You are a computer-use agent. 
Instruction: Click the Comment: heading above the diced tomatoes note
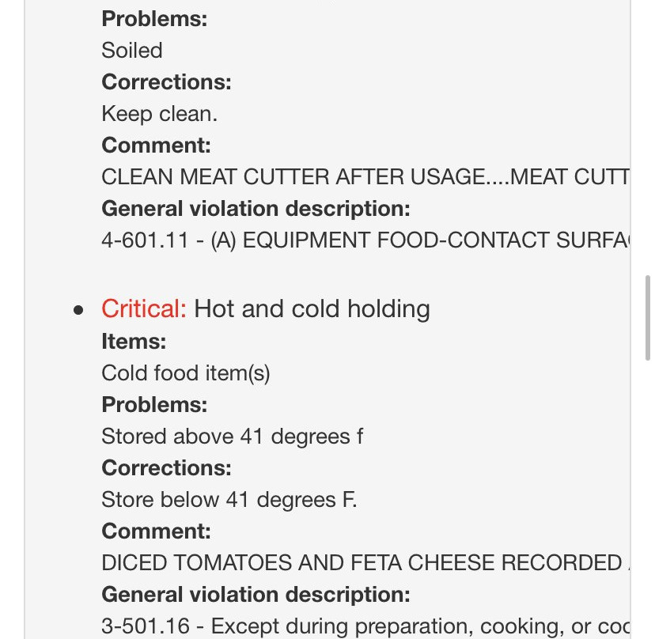tap(156, 531)
